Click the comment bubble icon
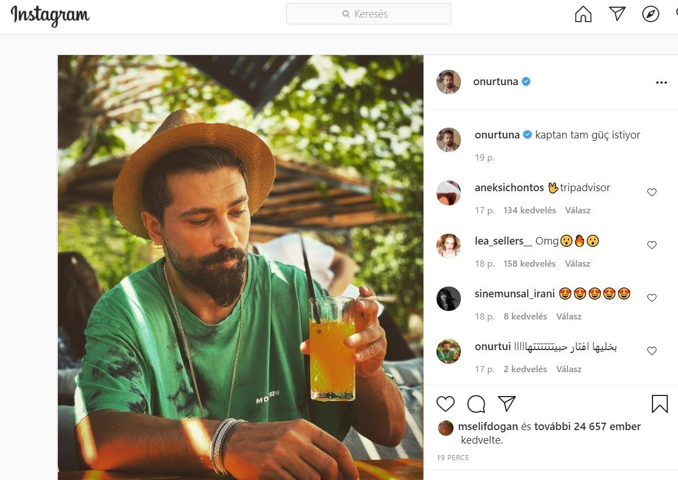 pos(476,404)
